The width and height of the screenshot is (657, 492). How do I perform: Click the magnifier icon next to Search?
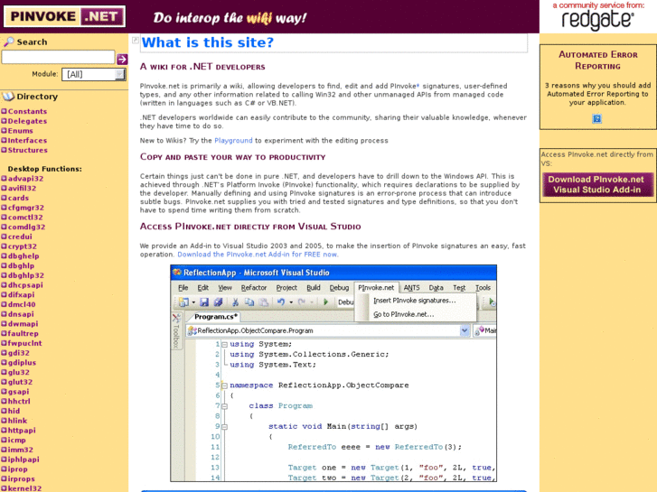coord(8,42)
